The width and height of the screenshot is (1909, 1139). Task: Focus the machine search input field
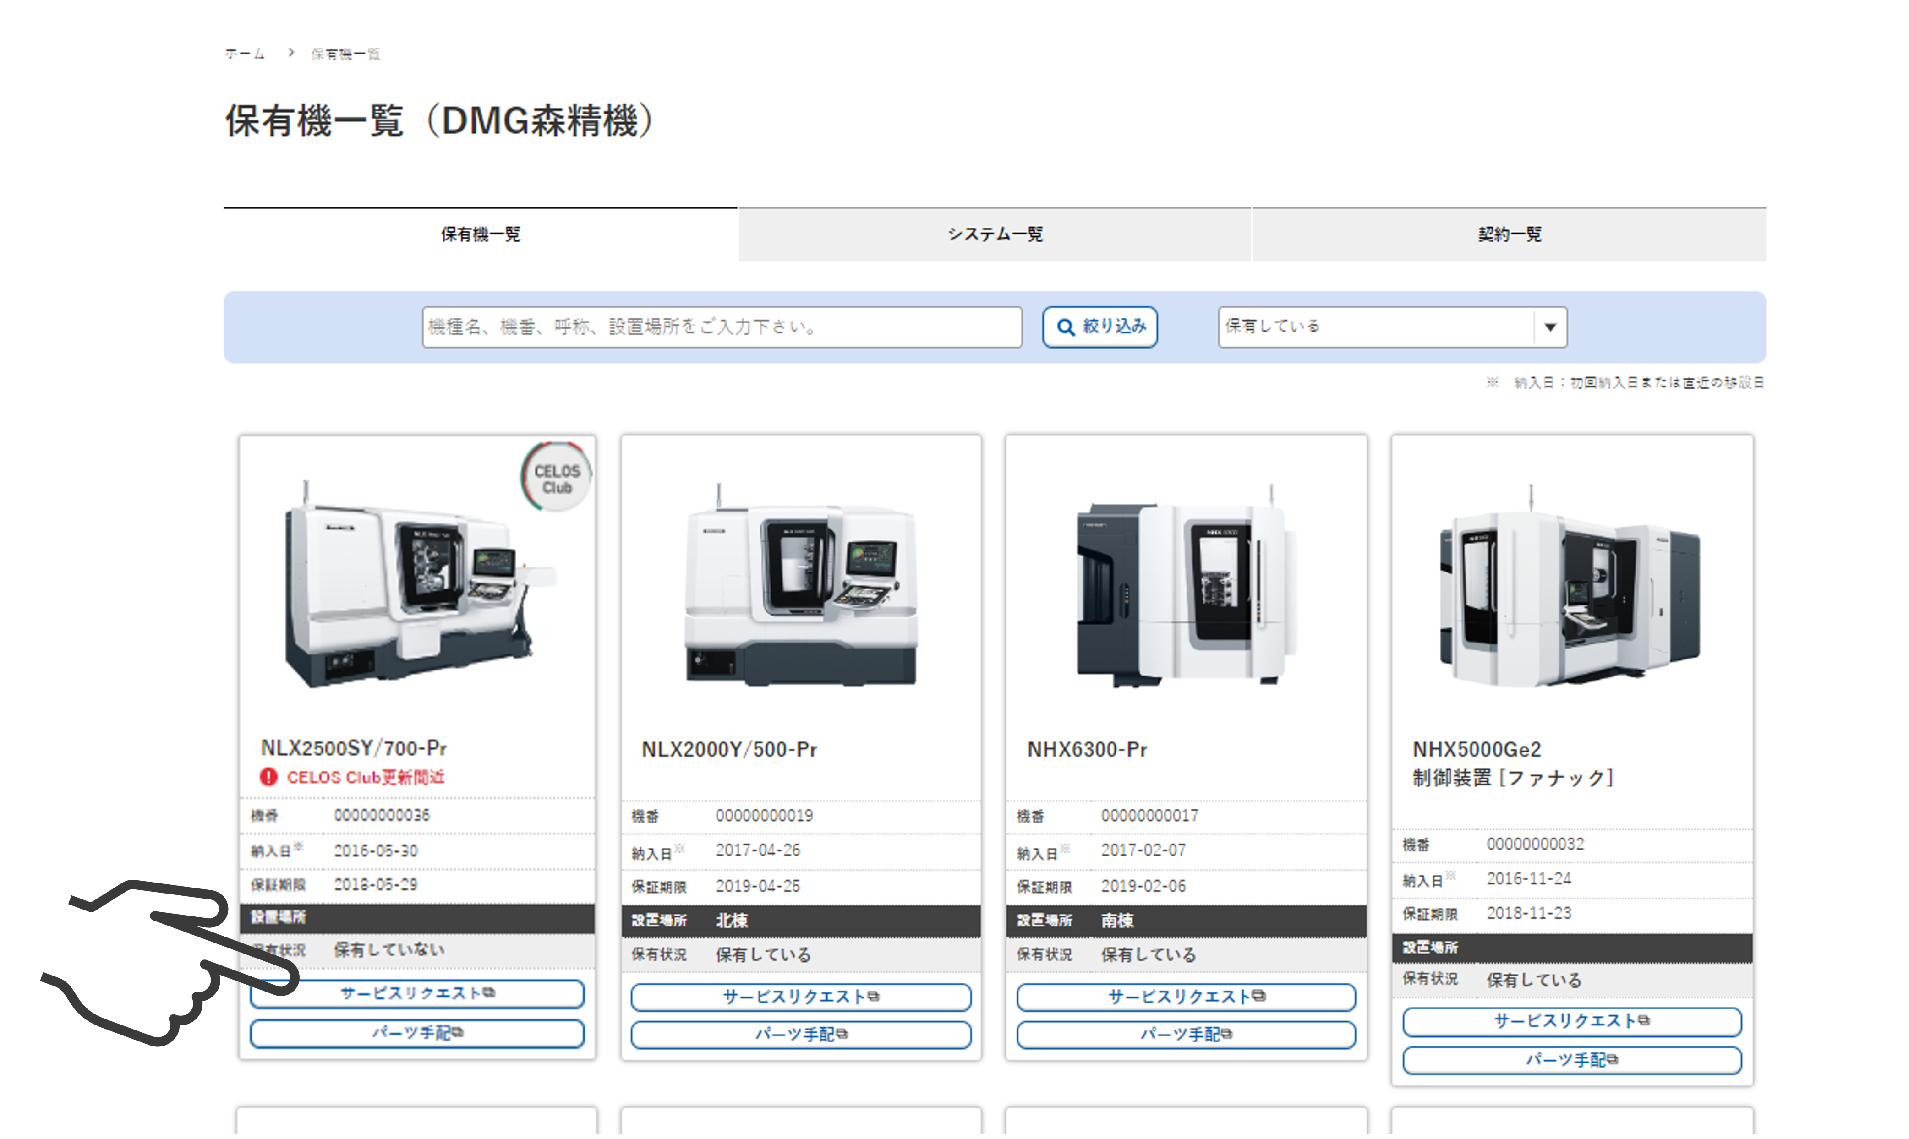[x=722, y=327]
